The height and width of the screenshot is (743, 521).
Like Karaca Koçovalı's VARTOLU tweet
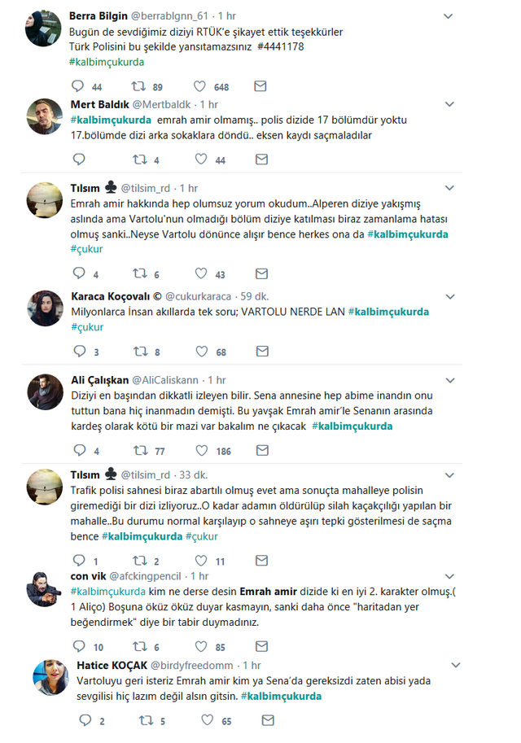(x=200, y=352)
